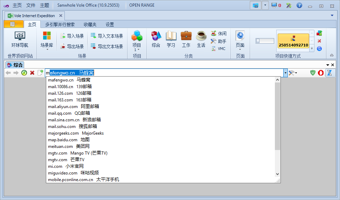This screenshot has height=200, width=340.
Task: Click the tools icon in title bar
Action: coord(289,5)
